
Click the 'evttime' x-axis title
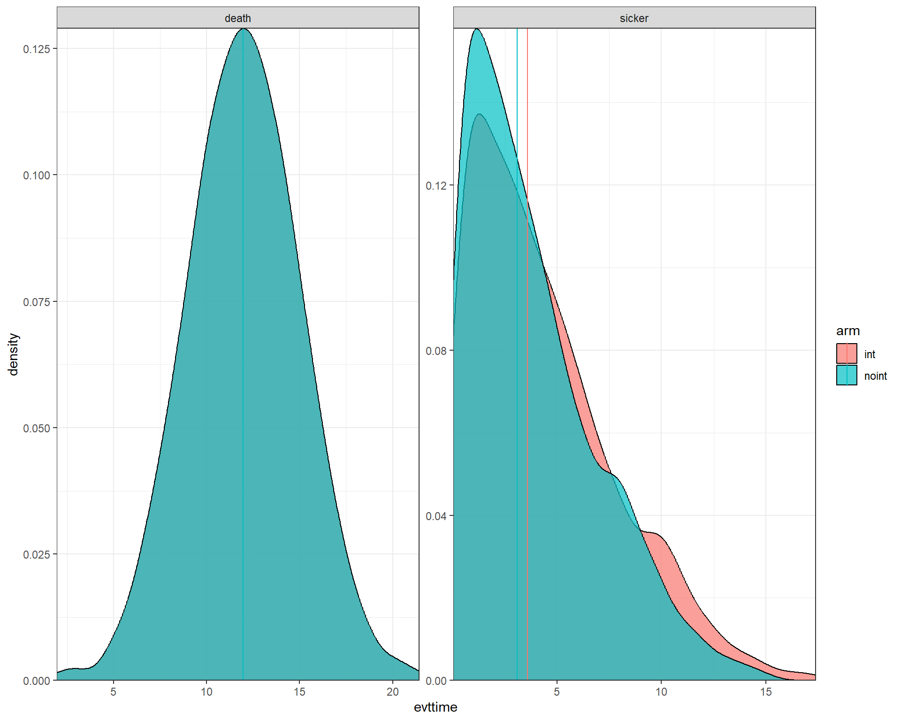click(x=435, y=707)
